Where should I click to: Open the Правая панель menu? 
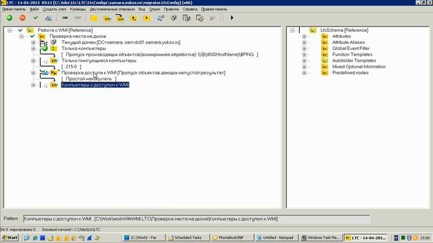point(214,9)
